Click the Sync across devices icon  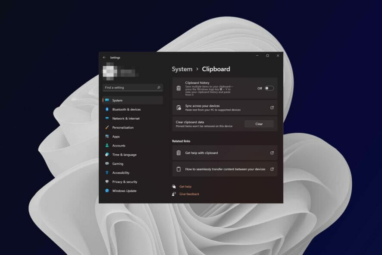pyautogui.click(x=178, y=108)
